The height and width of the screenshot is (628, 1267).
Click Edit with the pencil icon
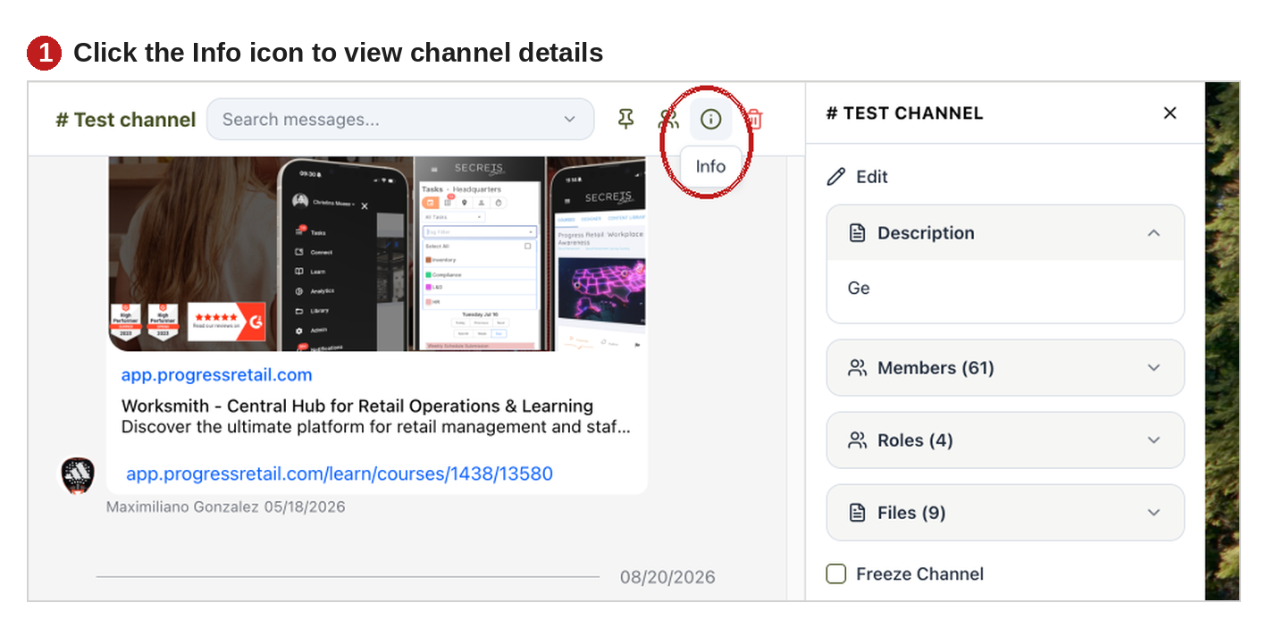coord(857,177)
